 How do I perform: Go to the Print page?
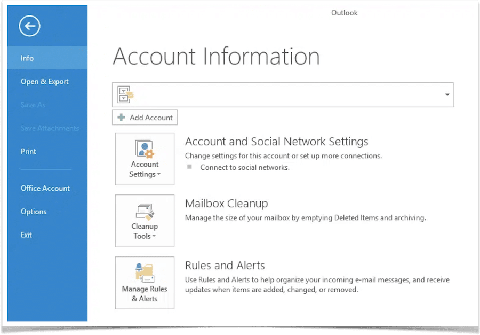28,152
